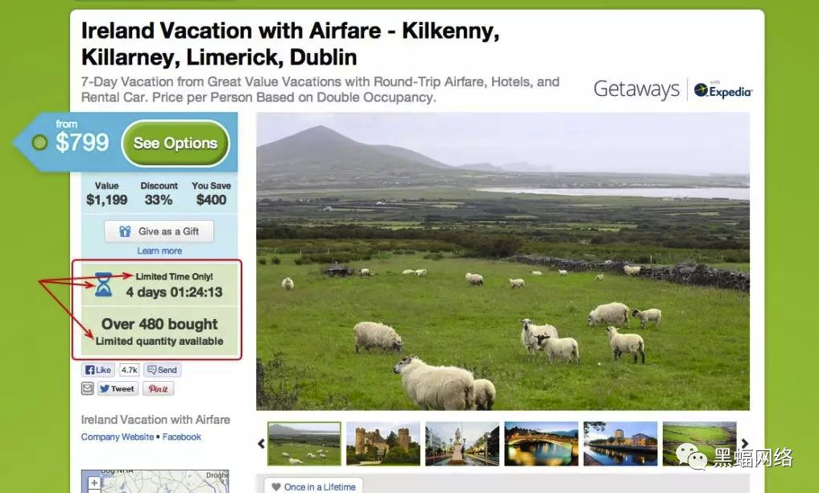Viewport: 819px width, 493px height.
Task: Advance gallery with the right arrow
Action: click(x=744, y=443)
